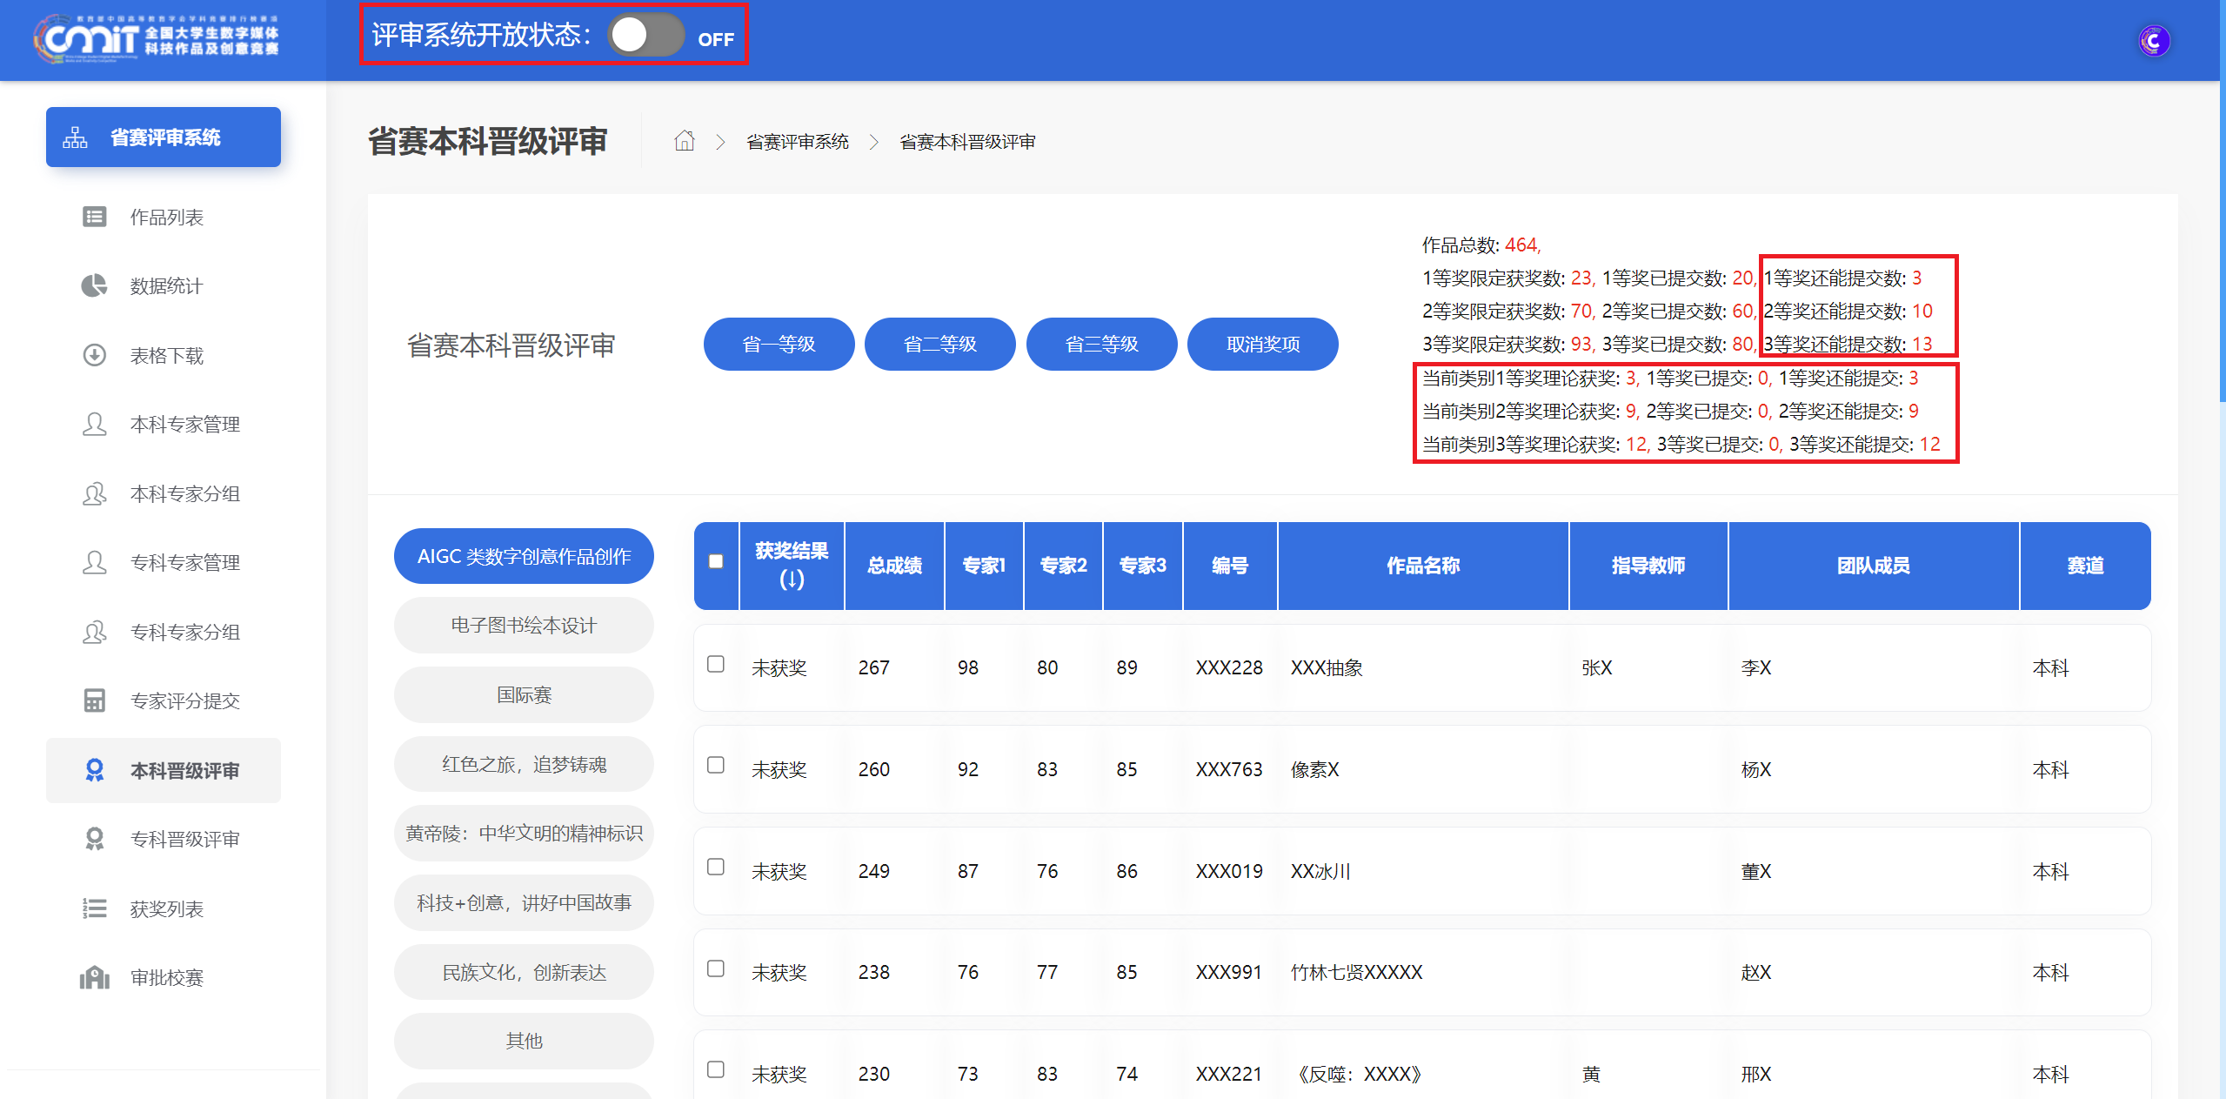2226x1099 pixels.
Task: Click the home icon in breadcrumb
Action: click(685, 141)
